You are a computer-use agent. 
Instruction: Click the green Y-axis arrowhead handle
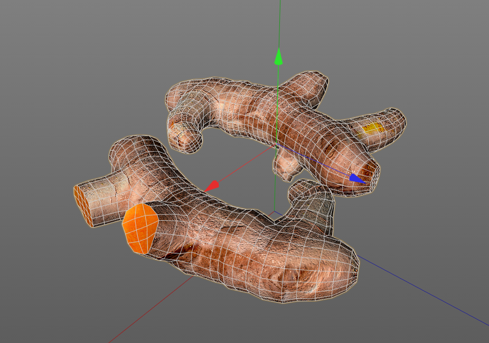pos(278,57)
